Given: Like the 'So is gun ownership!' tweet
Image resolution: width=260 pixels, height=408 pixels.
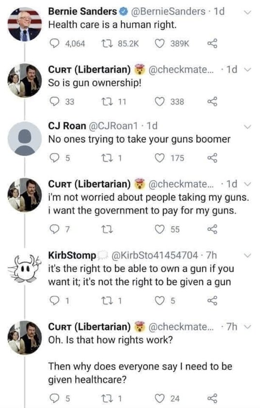Looking at the screenshot, I should (x=160, y=101).
